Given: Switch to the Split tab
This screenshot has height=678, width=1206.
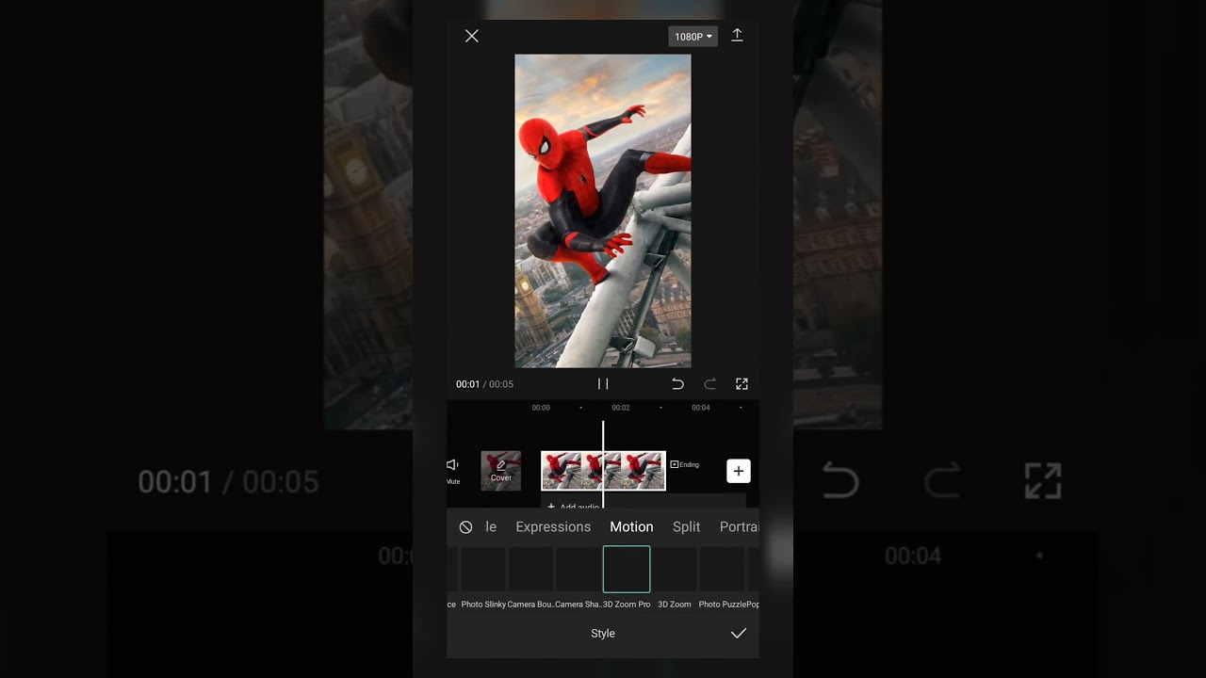Looking at the screenshot, I should [687, 527].
